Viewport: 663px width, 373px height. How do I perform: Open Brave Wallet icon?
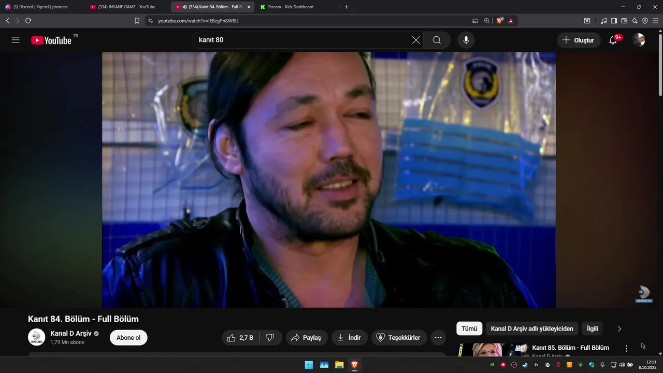(624, 21)
